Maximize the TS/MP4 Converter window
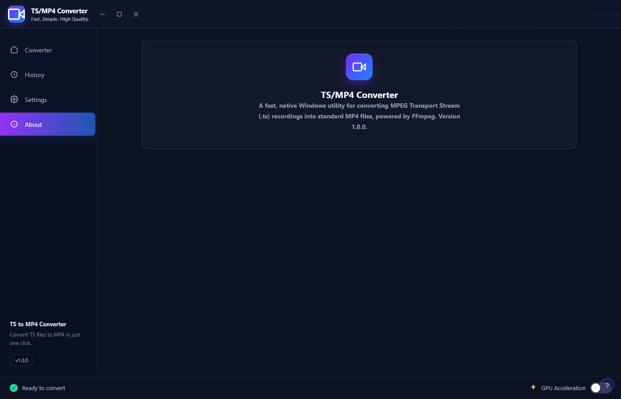The image size is (621, 399). (119, 14)
